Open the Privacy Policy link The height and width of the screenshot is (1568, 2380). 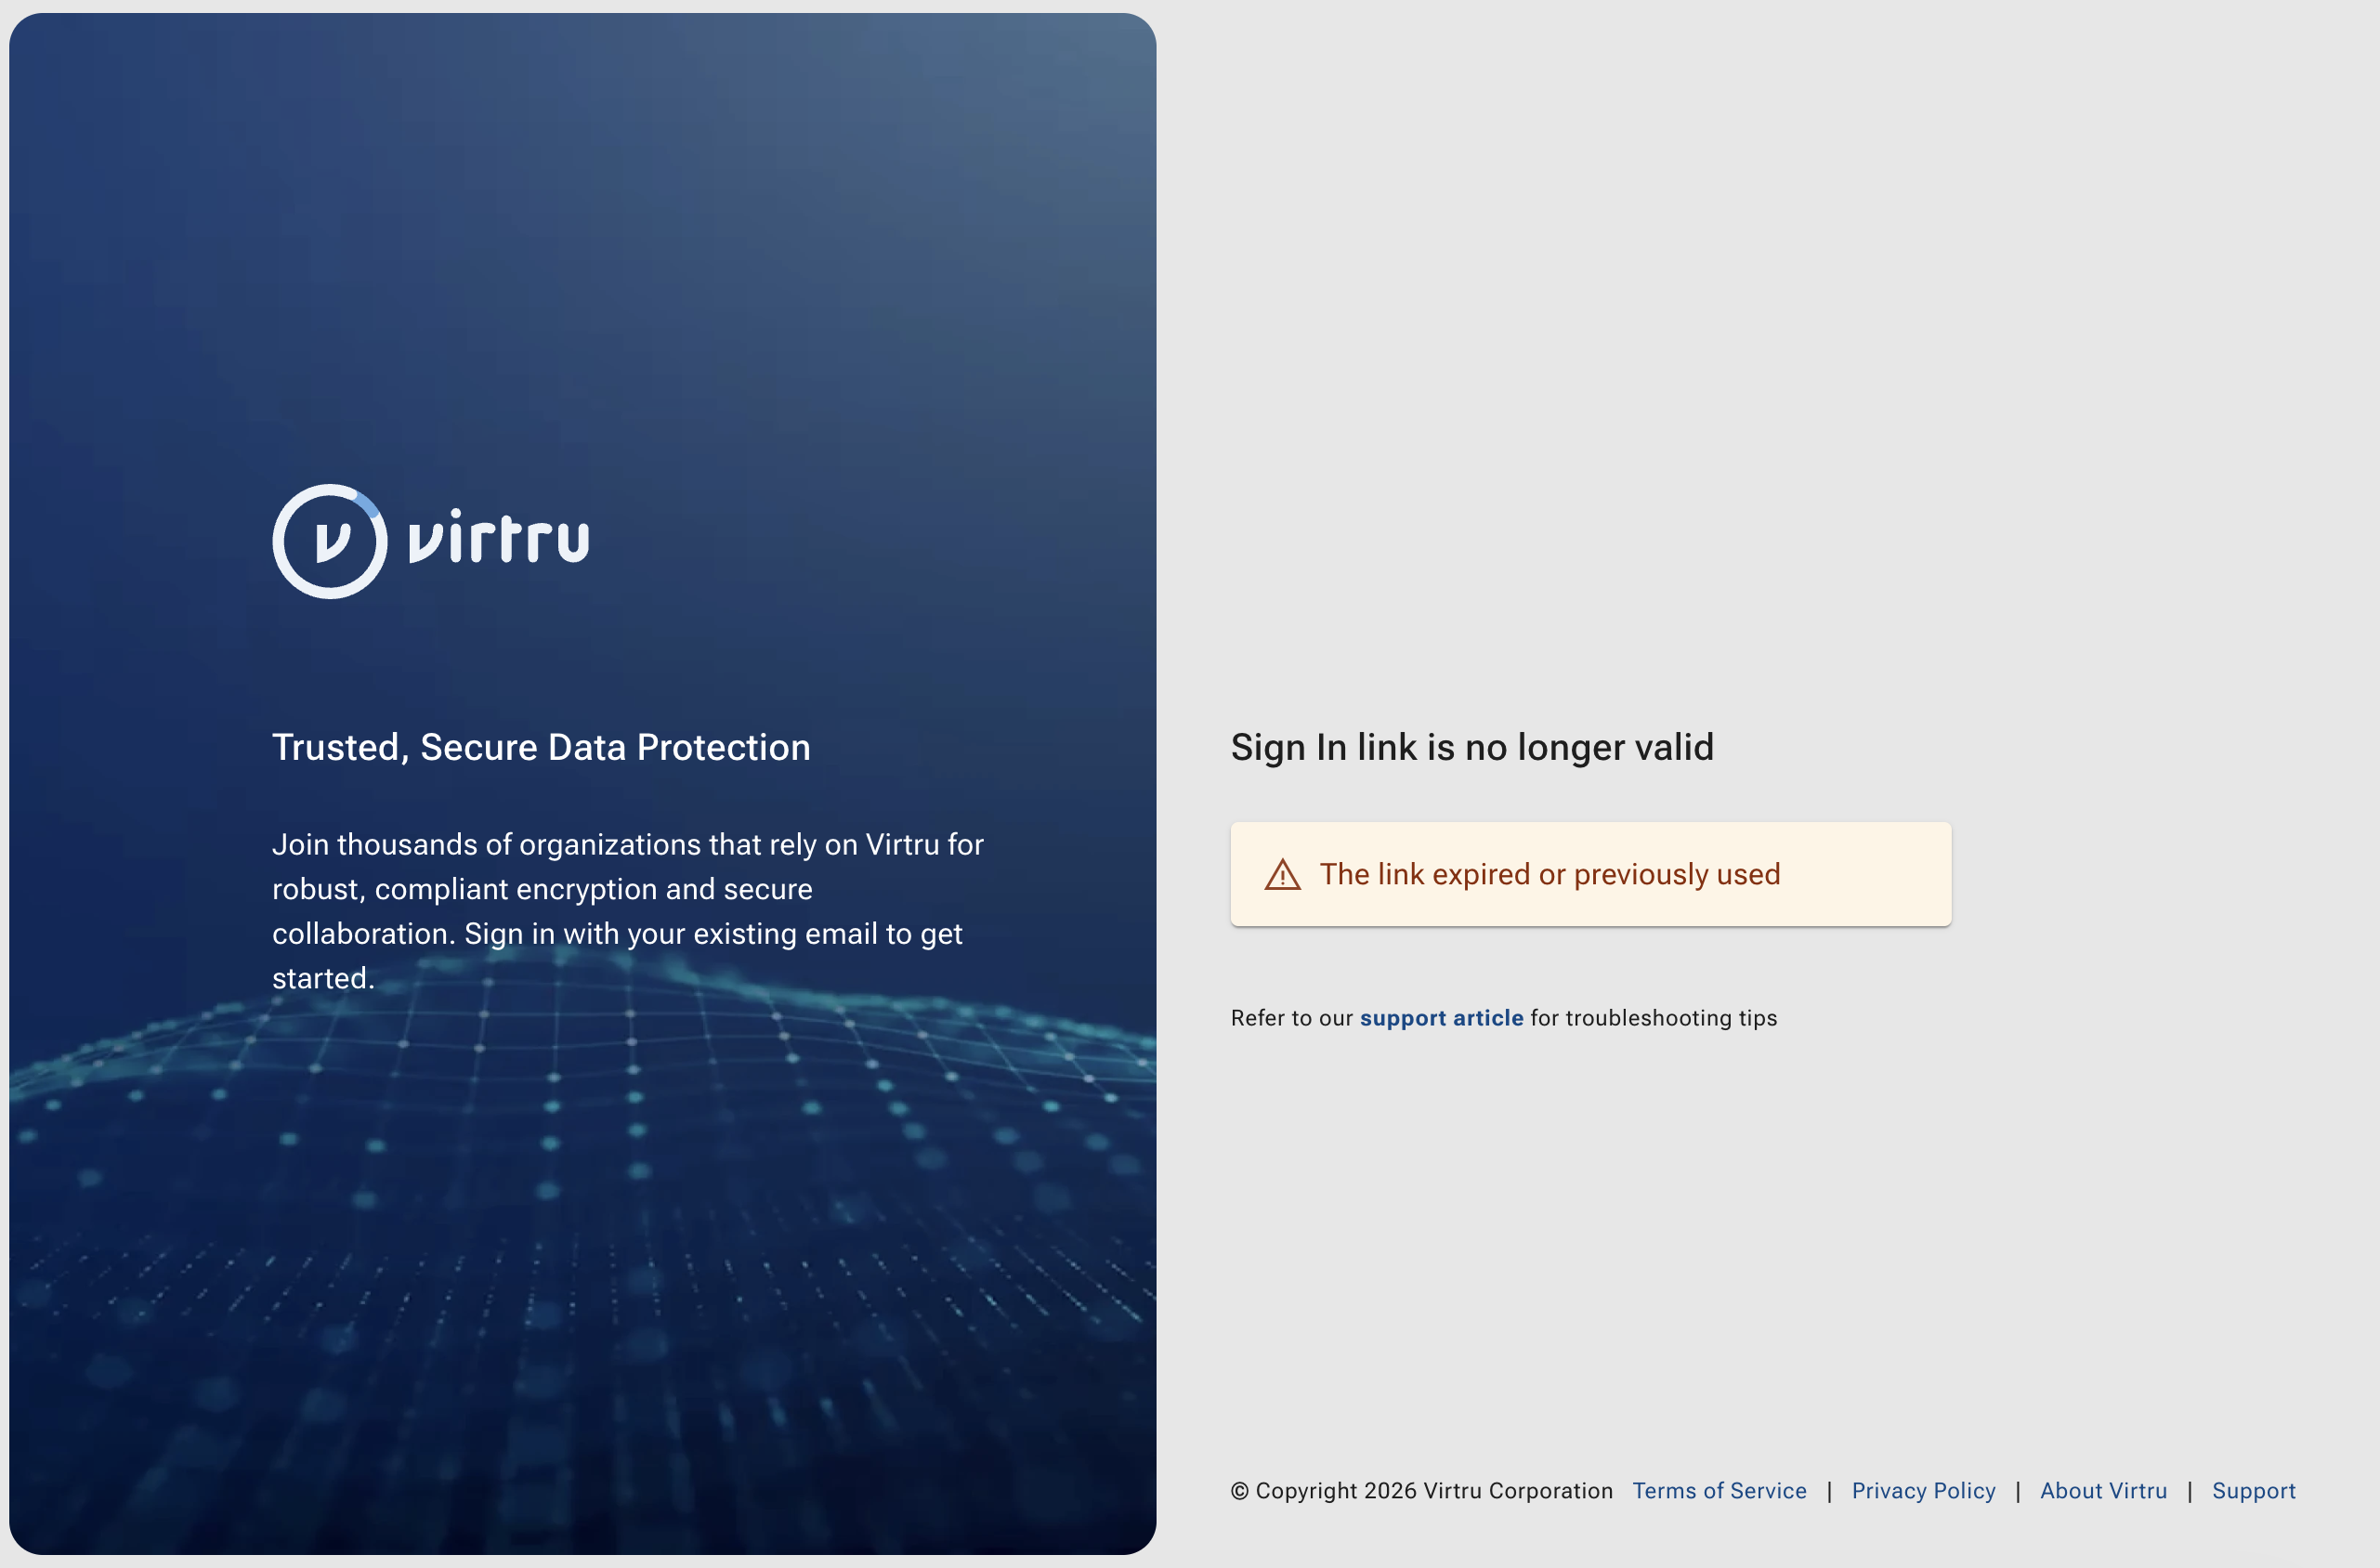pyautogui.click(x=1923, y=1490)
